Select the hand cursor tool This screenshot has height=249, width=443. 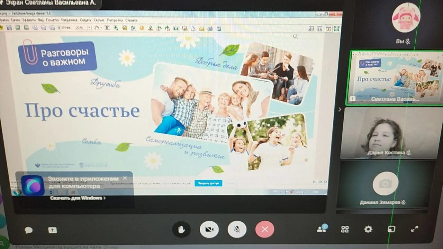(x=97, y=28)
